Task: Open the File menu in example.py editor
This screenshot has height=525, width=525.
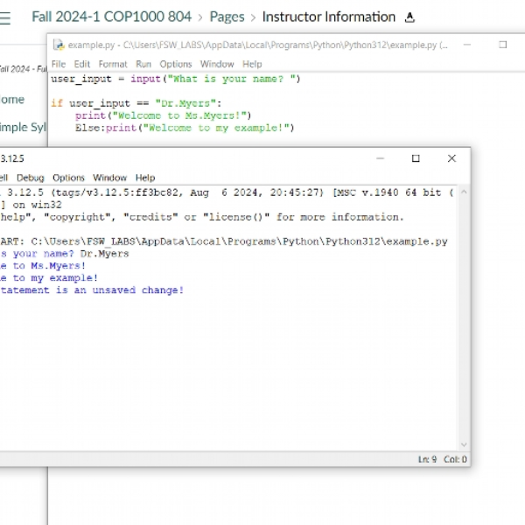Action: (59, 64)
